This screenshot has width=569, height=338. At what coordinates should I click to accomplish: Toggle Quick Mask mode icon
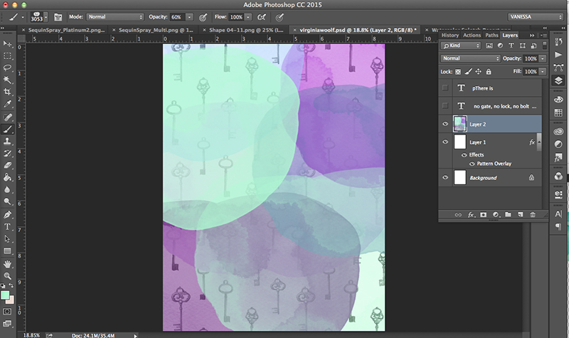[7, 312]
